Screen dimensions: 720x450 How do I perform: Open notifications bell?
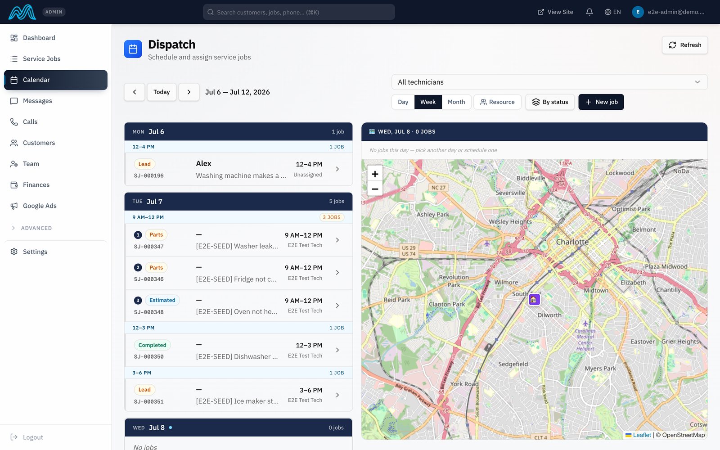click(x=589, y=12)
